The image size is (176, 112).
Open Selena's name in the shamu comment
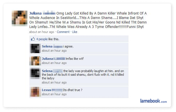[x=47, y=71]
